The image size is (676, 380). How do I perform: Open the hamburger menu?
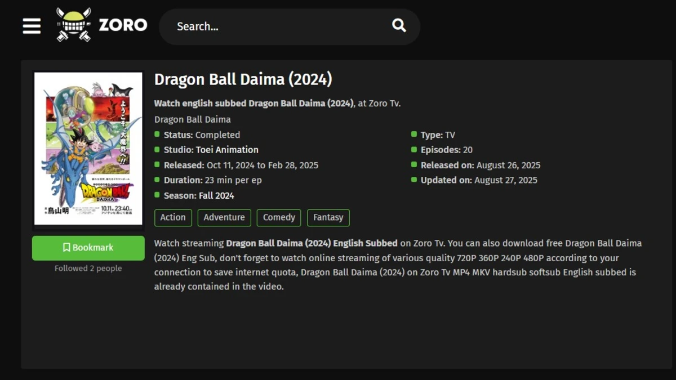[32, 26]
